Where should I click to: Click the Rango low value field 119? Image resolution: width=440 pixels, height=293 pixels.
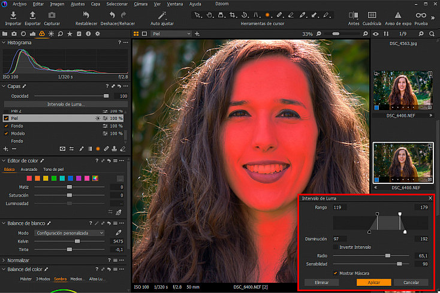coord(339,207)
